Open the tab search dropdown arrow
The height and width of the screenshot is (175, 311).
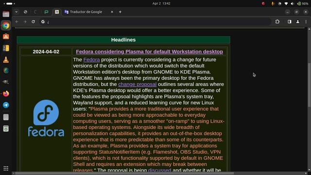[x=17, y=12]
